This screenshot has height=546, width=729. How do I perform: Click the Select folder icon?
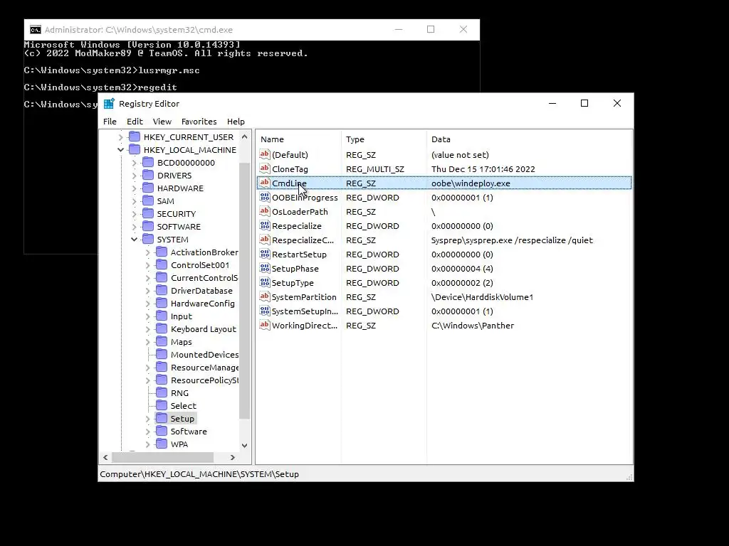(x=162, y=405)
